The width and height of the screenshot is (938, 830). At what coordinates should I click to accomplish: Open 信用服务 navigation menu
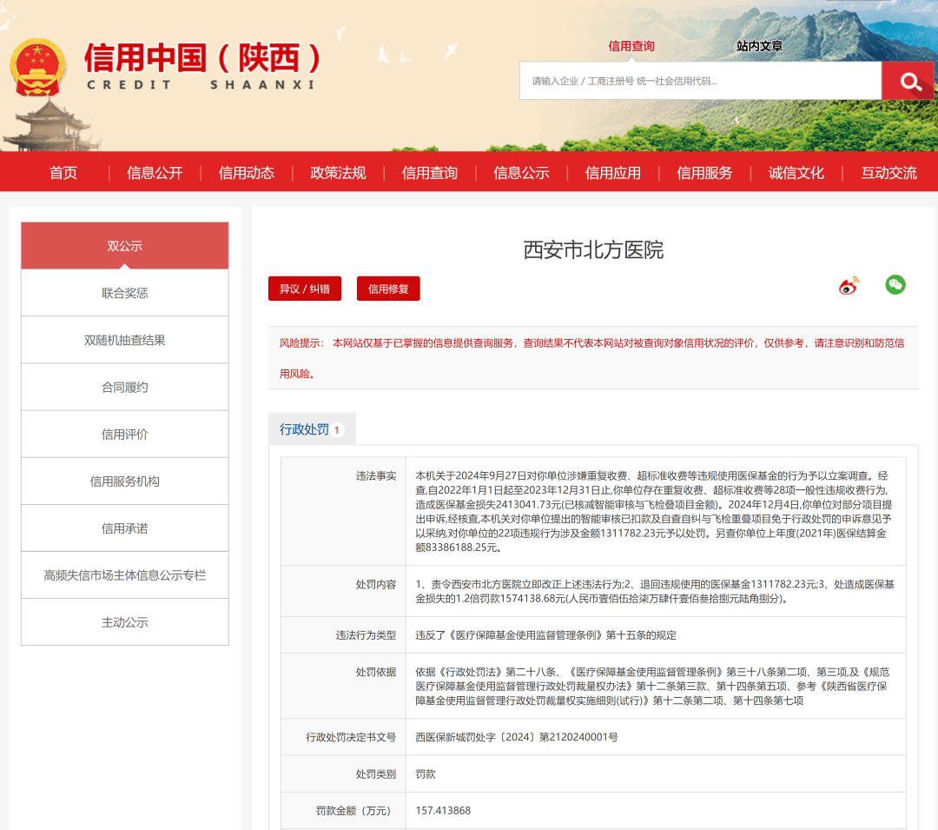704,173
